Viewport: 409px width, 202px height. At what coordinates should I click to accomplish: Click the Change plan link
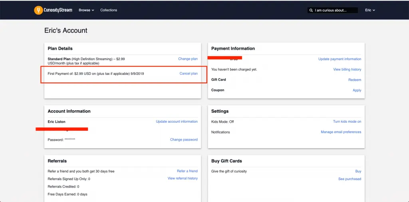pos(188,59)
